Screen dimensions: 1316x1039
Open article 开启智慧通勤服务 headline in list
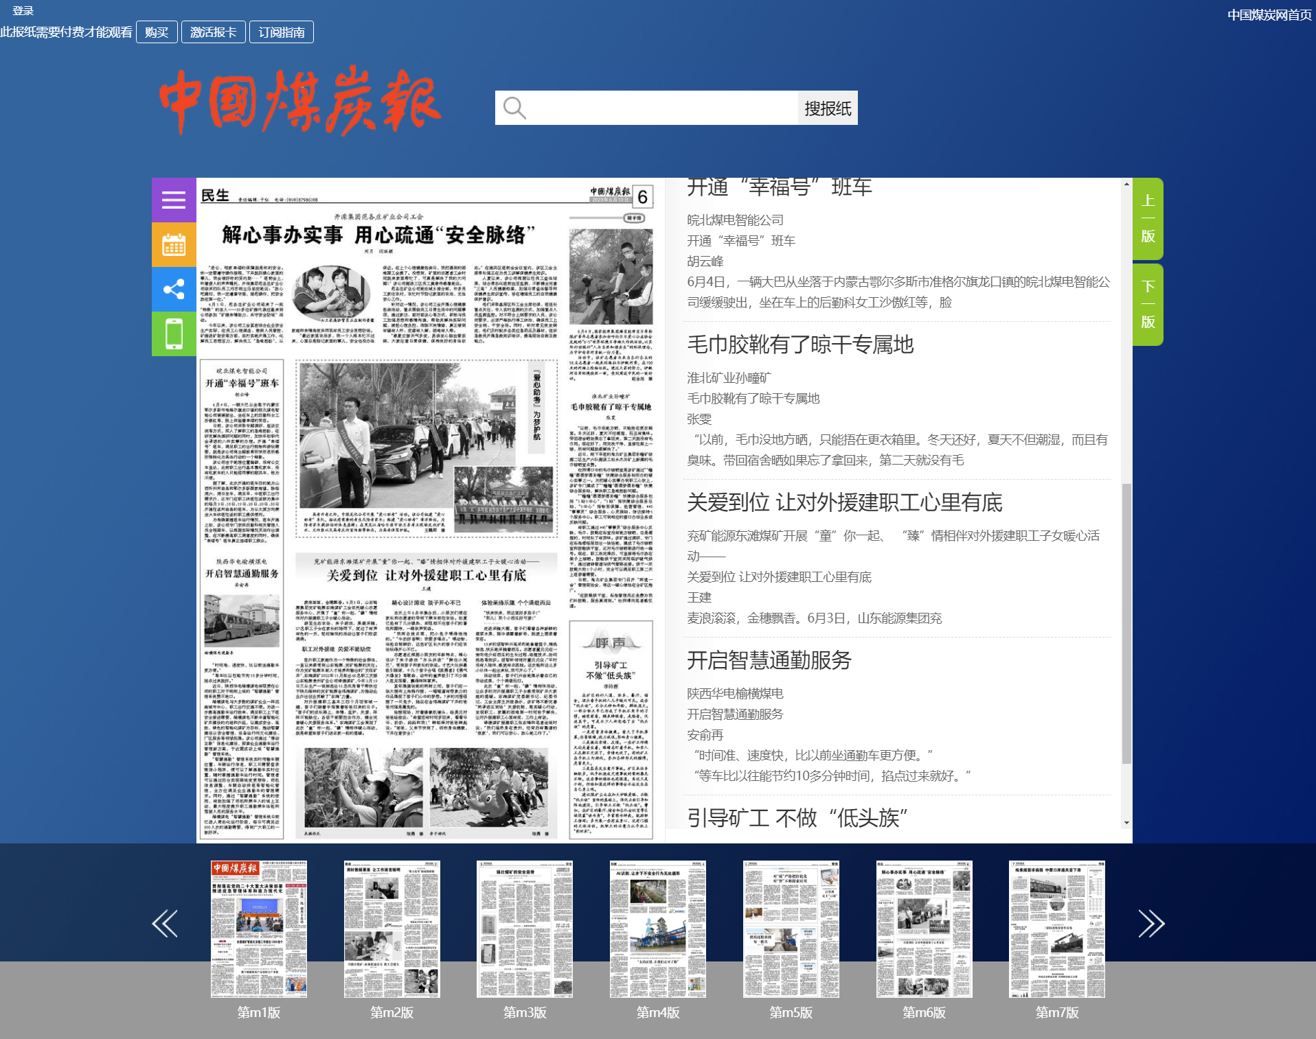pos(769,660)
